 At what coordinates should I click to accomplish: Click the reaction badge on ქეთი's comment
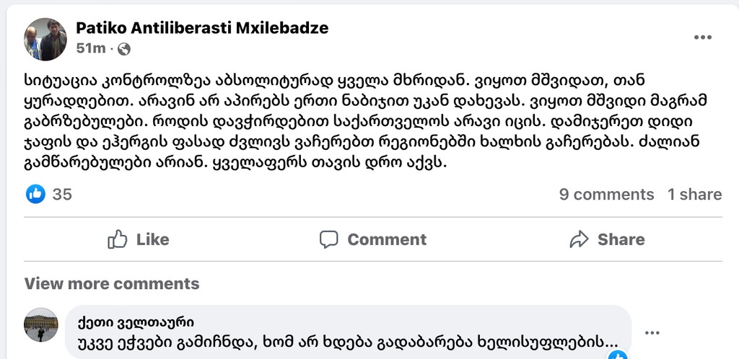617,355
